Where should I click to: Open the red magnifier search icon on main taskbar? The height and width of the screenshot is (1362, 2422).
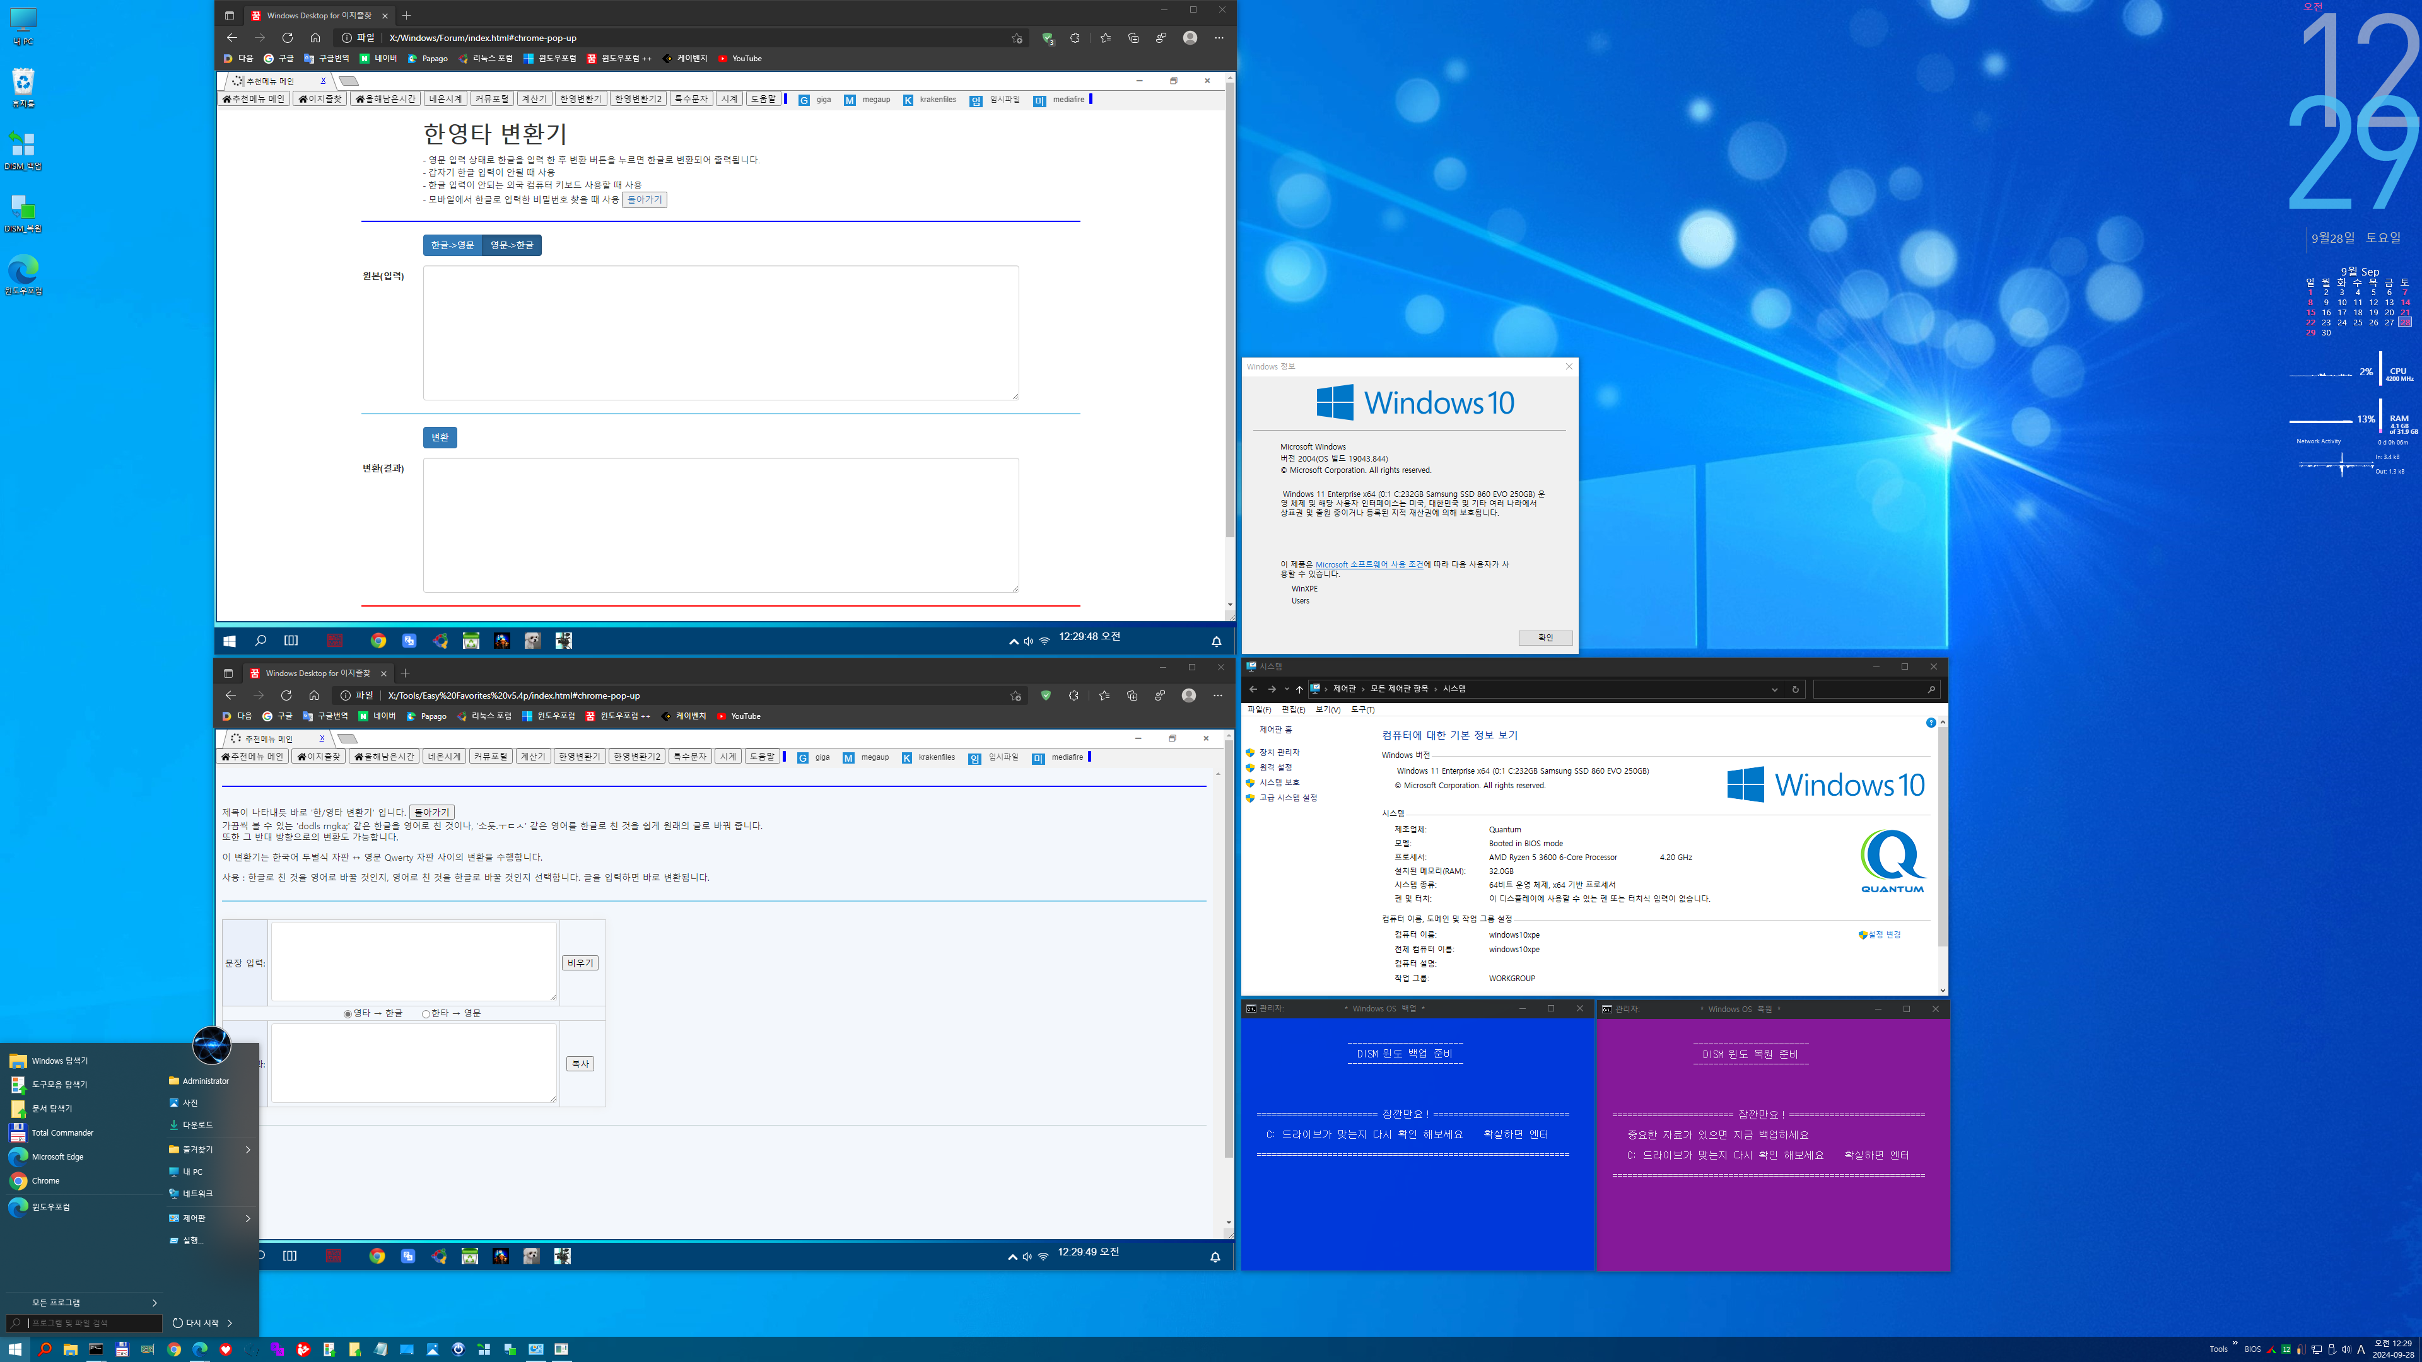point(44,1349)
